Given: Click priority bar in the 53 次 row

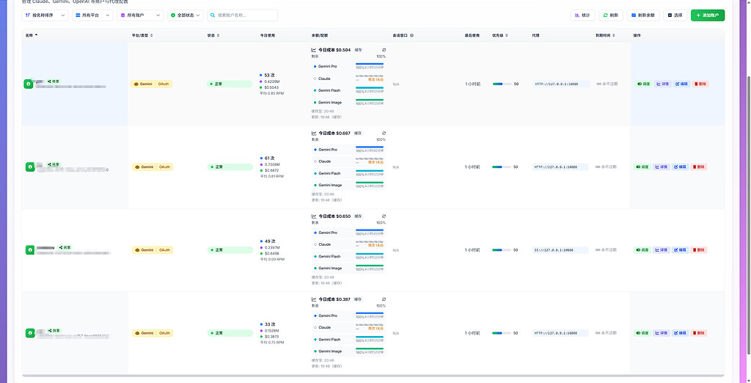Looking at the screenshot, I should [x=502, y=84].
